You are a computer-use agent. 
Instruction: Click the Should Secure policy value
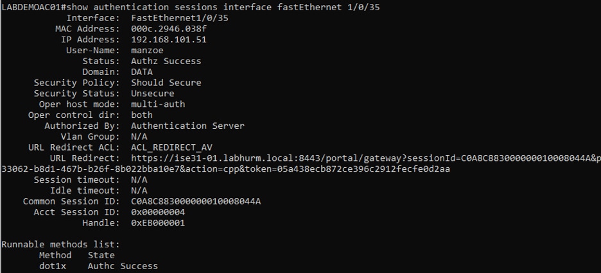coord(166,83)
